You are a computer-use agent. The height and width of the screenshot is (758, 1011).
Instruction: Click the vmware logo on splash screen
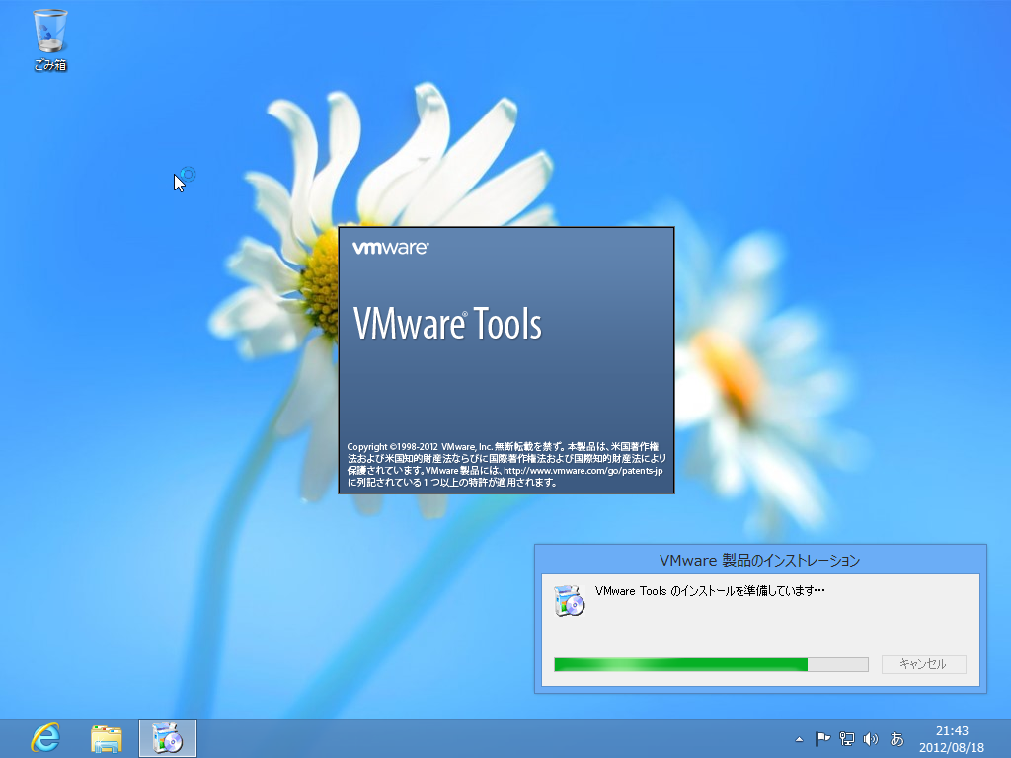click(x=390, y=248)
